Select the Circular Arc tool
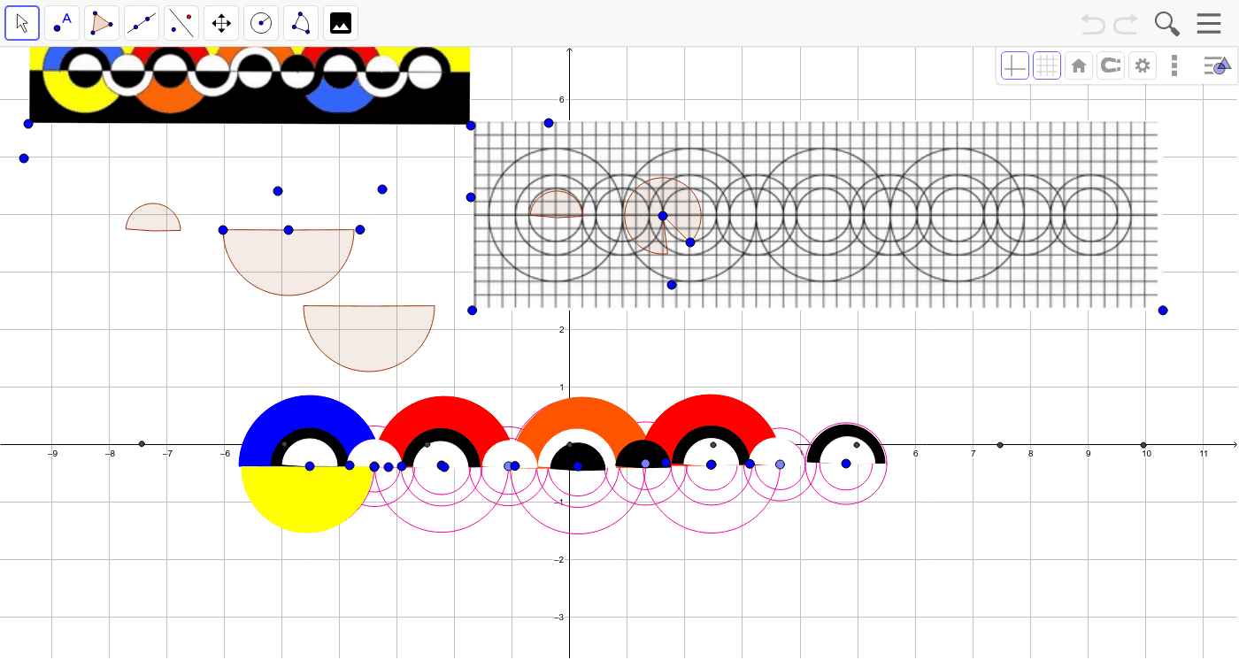Screen dimensions: 1239x660 [301, 23]
